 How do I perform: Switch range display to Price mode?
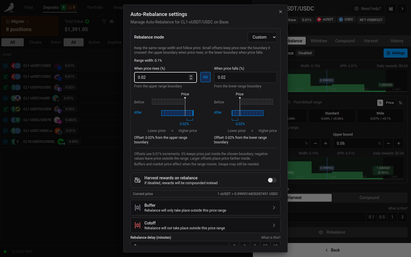pos(390,103)
